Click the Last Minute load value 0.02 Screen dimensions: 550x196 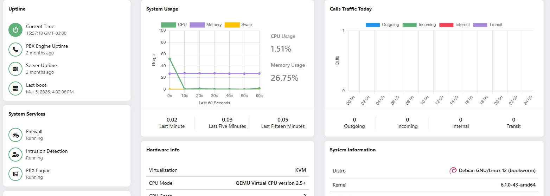click(x=172, y=120)
